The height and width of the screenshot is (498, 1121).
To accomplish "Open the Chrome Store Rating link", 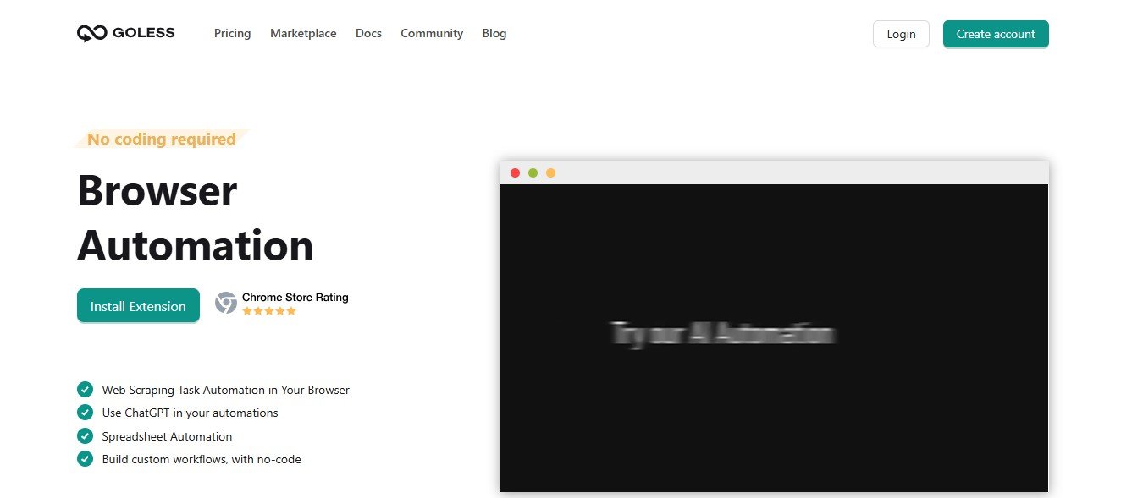I will (295, 297).
